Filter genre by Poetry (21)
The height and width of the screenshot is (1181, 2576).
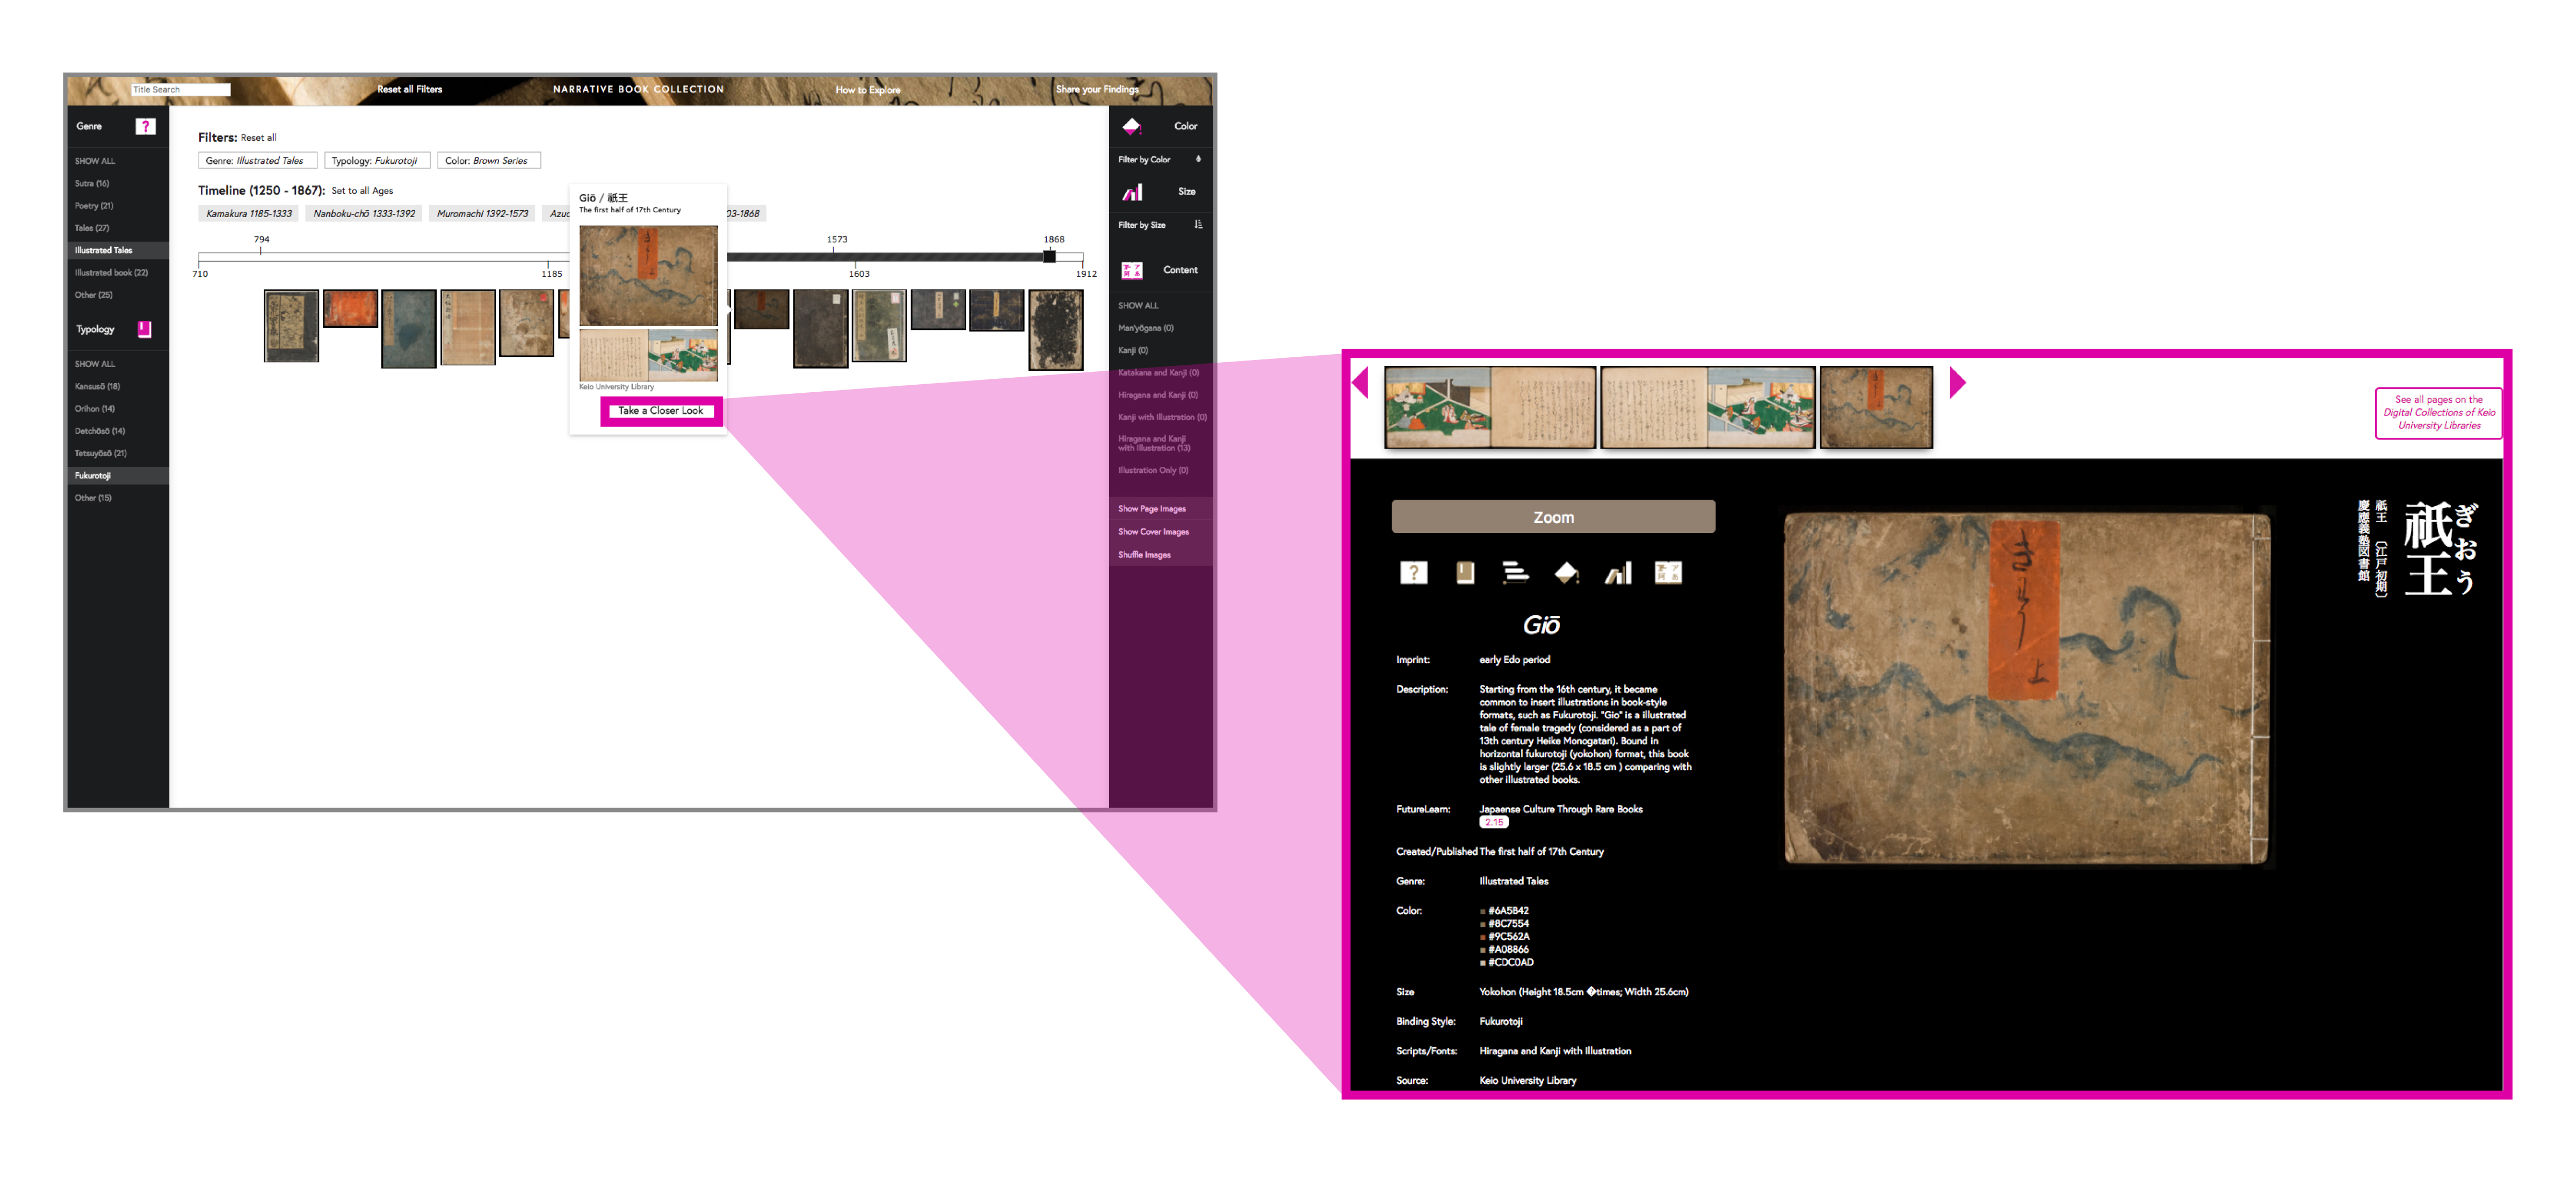(x=94, y=206)
